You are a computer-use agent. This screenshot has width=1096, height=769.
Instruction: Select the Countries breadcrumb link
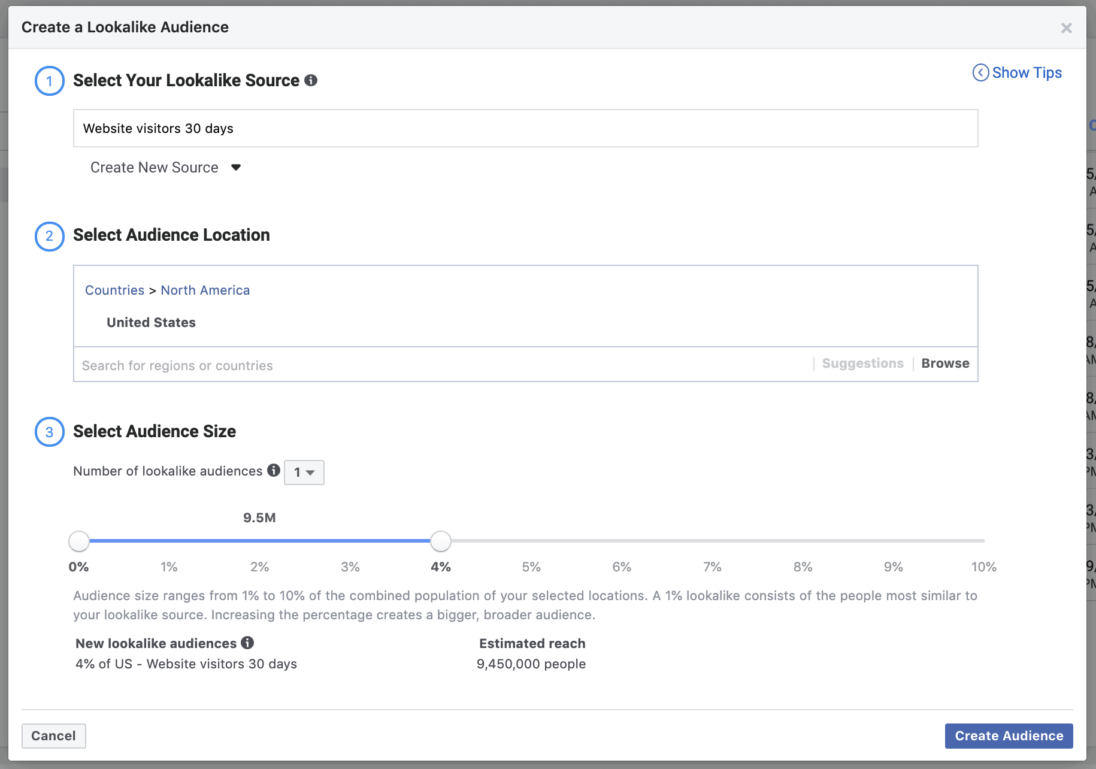tap(114, 290)
